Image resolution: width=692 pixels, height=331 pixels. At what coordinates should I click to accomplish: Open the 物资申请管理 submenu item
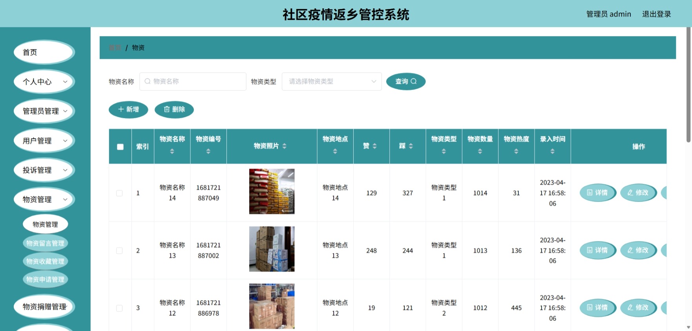[45, 279]
